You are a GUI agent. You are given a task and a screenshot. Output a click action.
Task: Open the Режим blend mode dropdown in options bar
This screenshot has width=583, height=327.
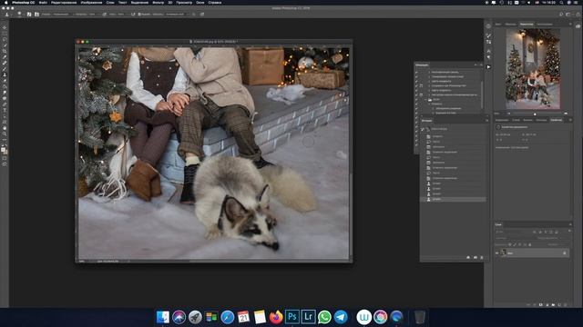click(x=61, y=15)
